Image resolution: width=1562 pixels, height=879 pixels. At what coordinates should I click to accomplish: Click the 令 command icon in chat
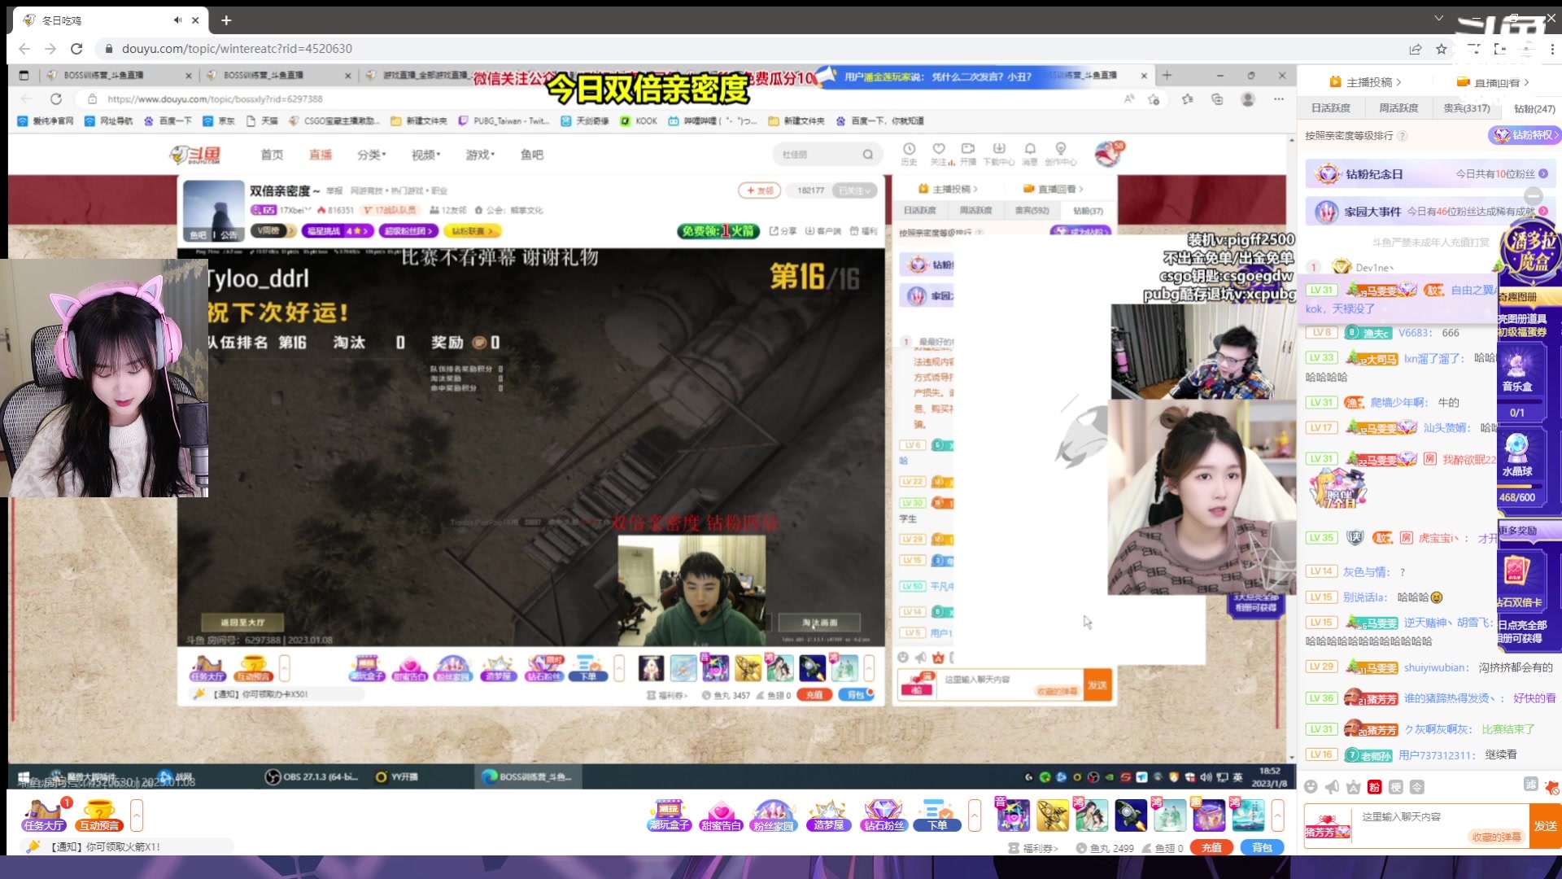[1416, 787]
